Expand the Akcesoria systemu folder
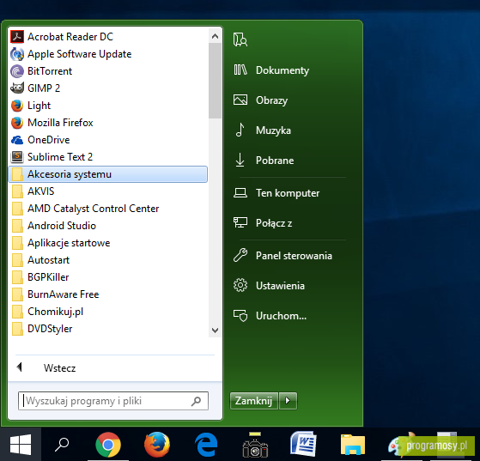The image size is (480, 461). 108,174
